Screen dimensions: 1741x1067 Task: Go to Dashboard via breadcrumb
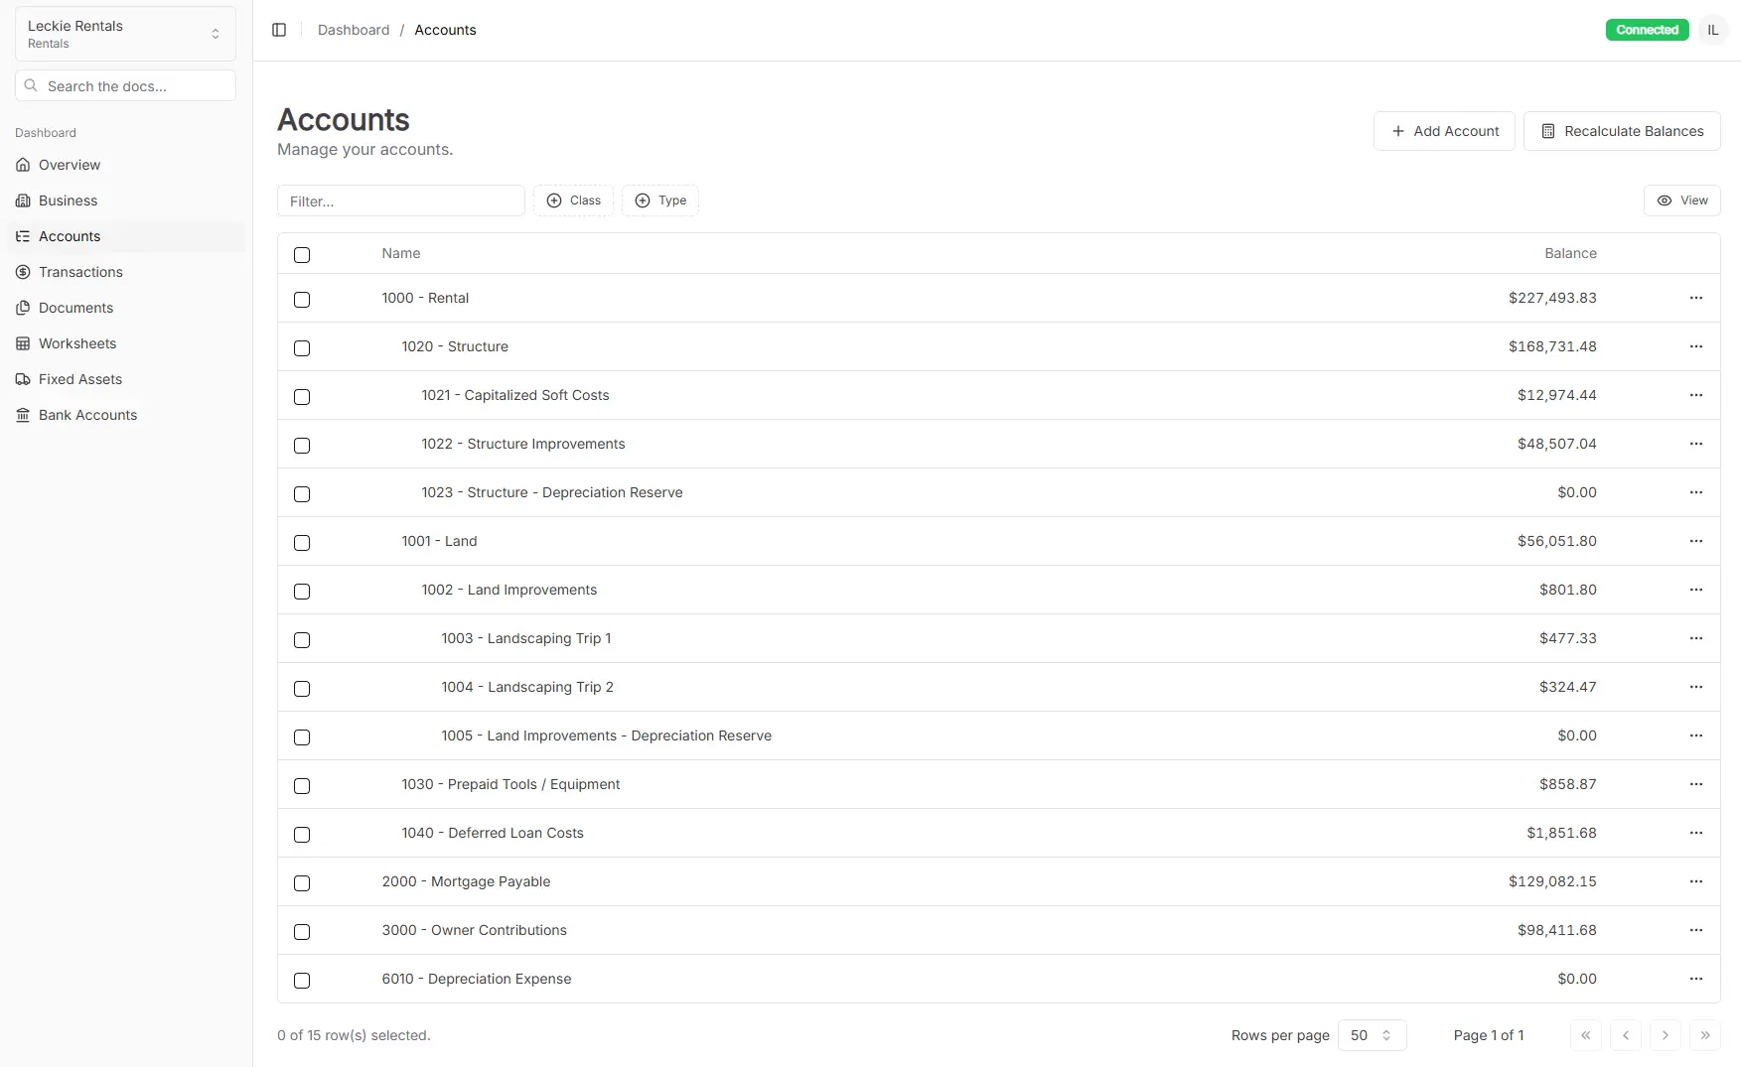[354, 30]
